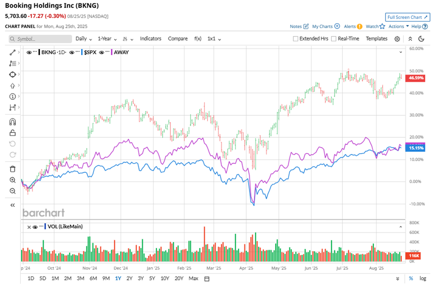Image resolution: width=433 pixels, height=287 pixels.
Task: Collapse the toolbar with double chevron
Action: tap(410, 39)
